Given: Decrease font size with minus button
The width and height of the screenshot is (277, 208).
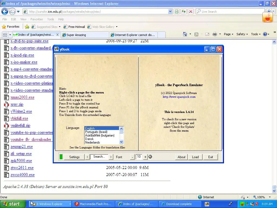Looking at the screenshot, I should [x=132, y=157].
